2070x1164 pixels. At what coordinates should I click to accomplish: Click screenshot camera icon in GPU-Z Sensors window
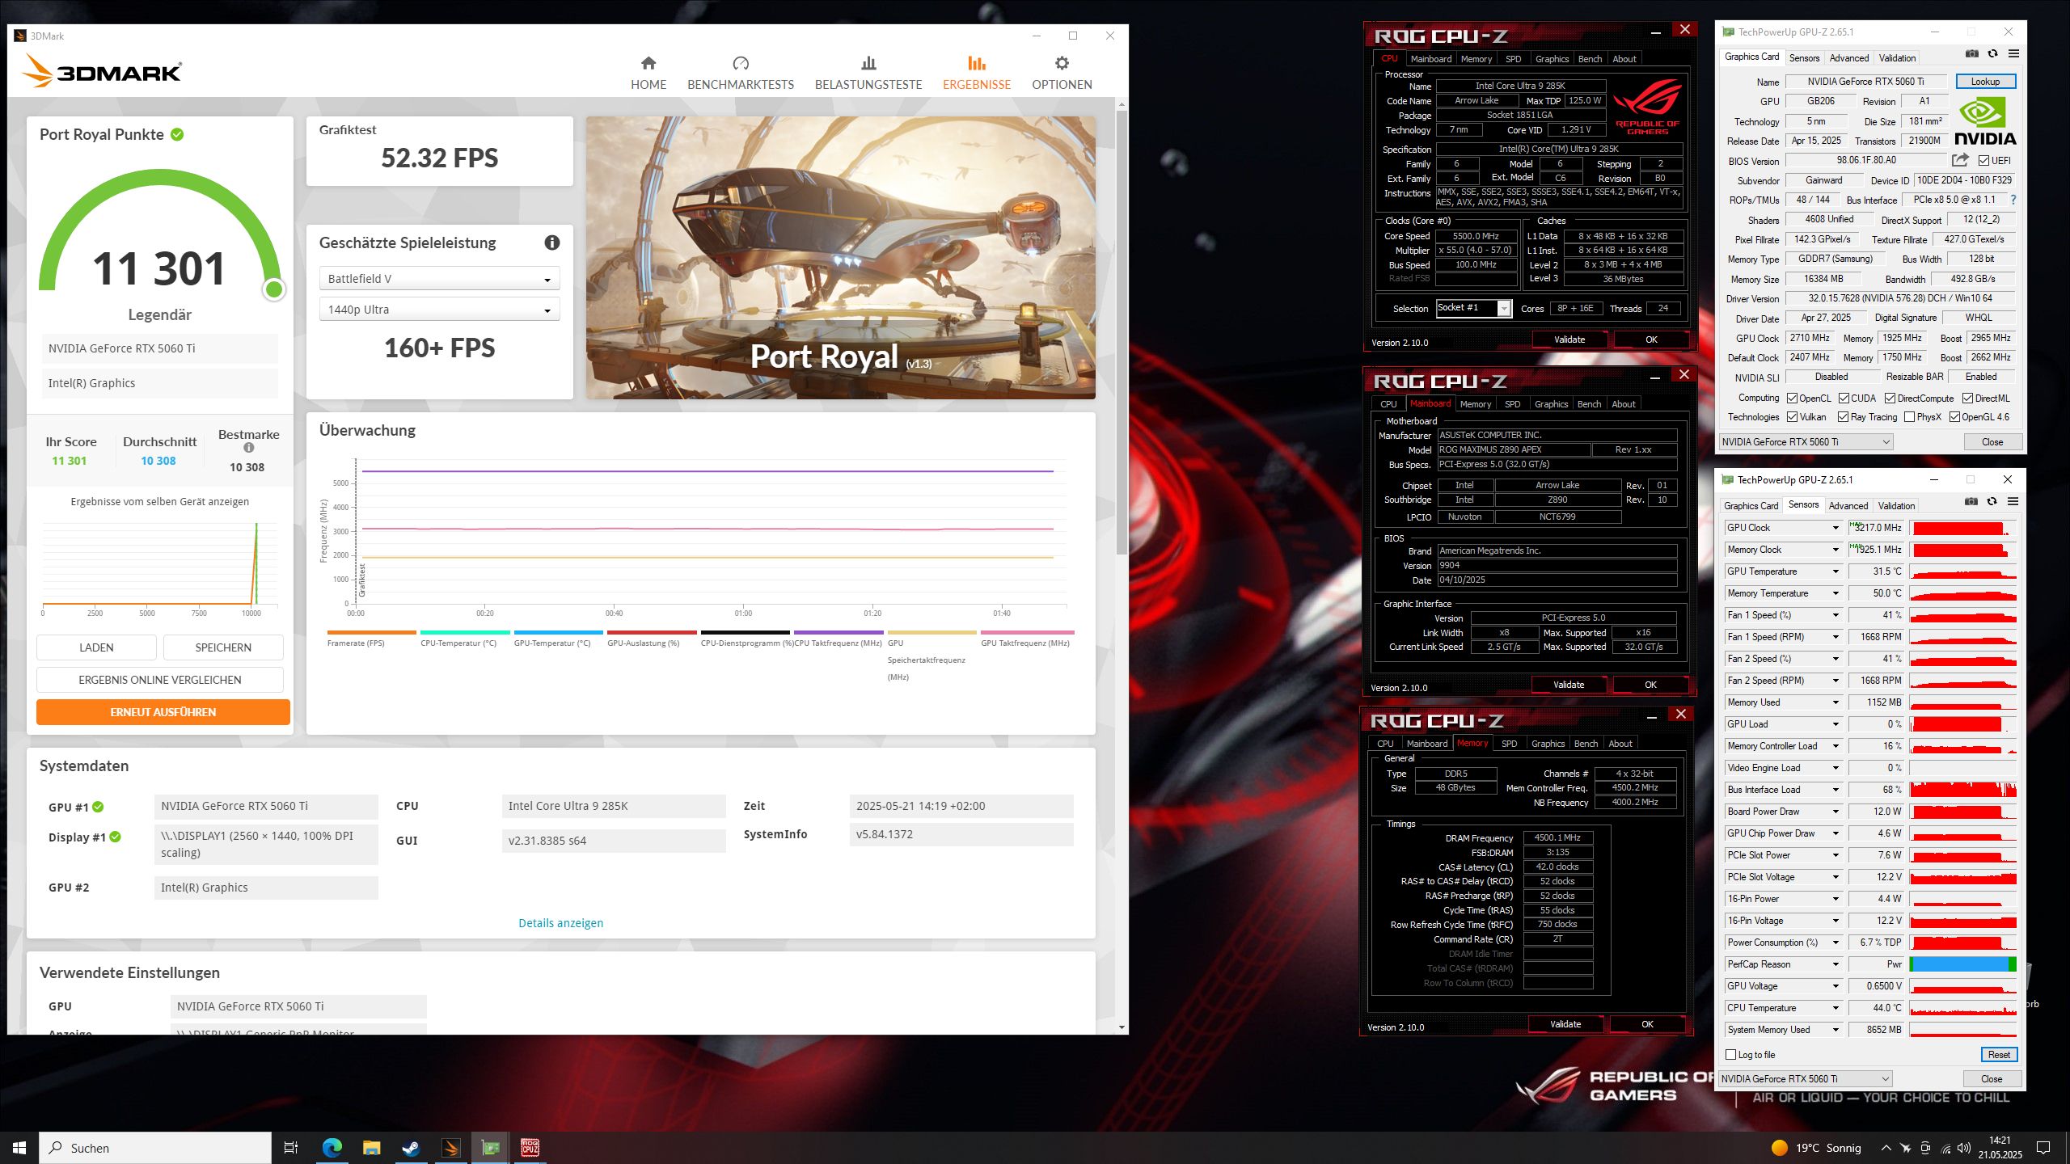tap(1971, 501)
